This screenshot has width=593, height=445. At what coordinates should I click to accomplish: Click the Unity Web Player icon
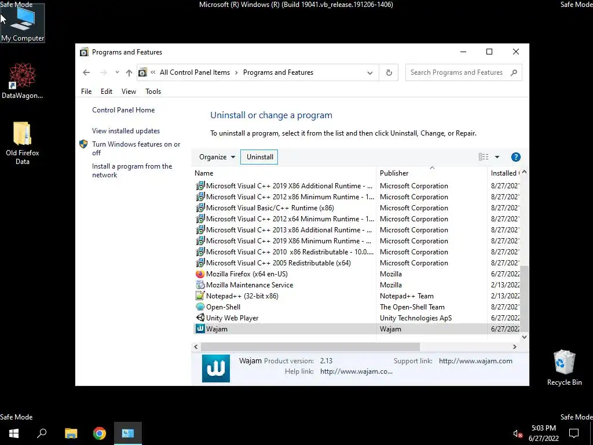(200, 318)
